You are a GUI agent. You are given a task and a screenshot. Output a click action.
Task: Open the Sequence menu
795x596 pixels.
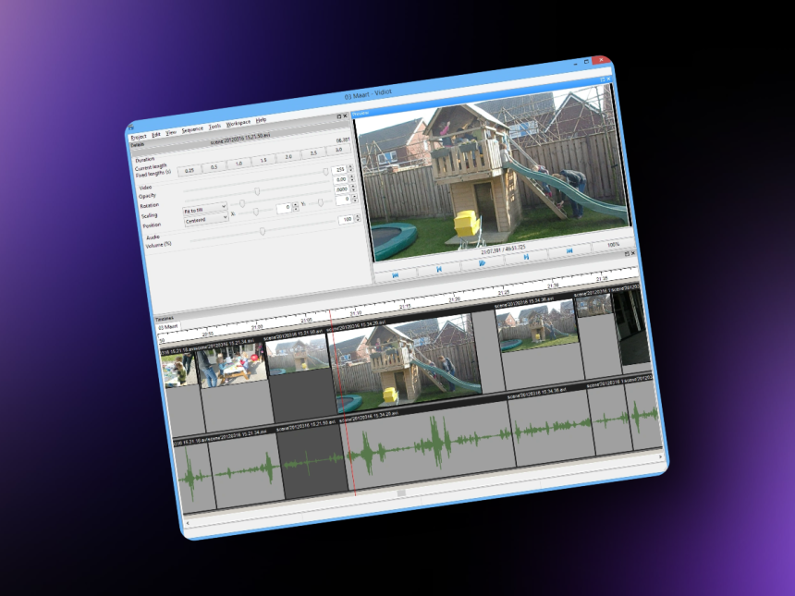[192, 129]
